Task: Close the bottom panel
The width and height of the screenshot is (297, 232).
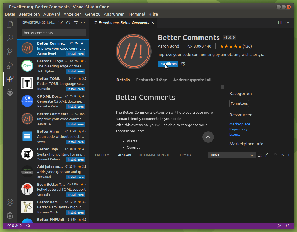Action: click(288, 155)
